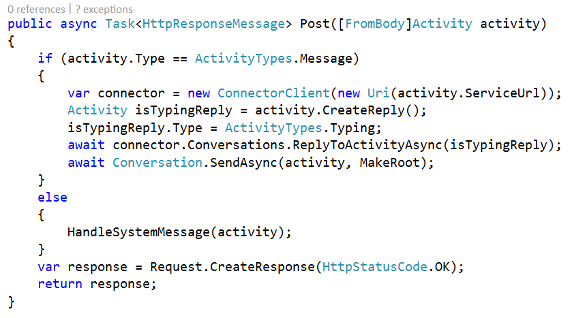The image size is (570, 318).
Task: Click "ReplyToActivityAsync" method call
Action: pyautogui.click(x=367, y=145)
